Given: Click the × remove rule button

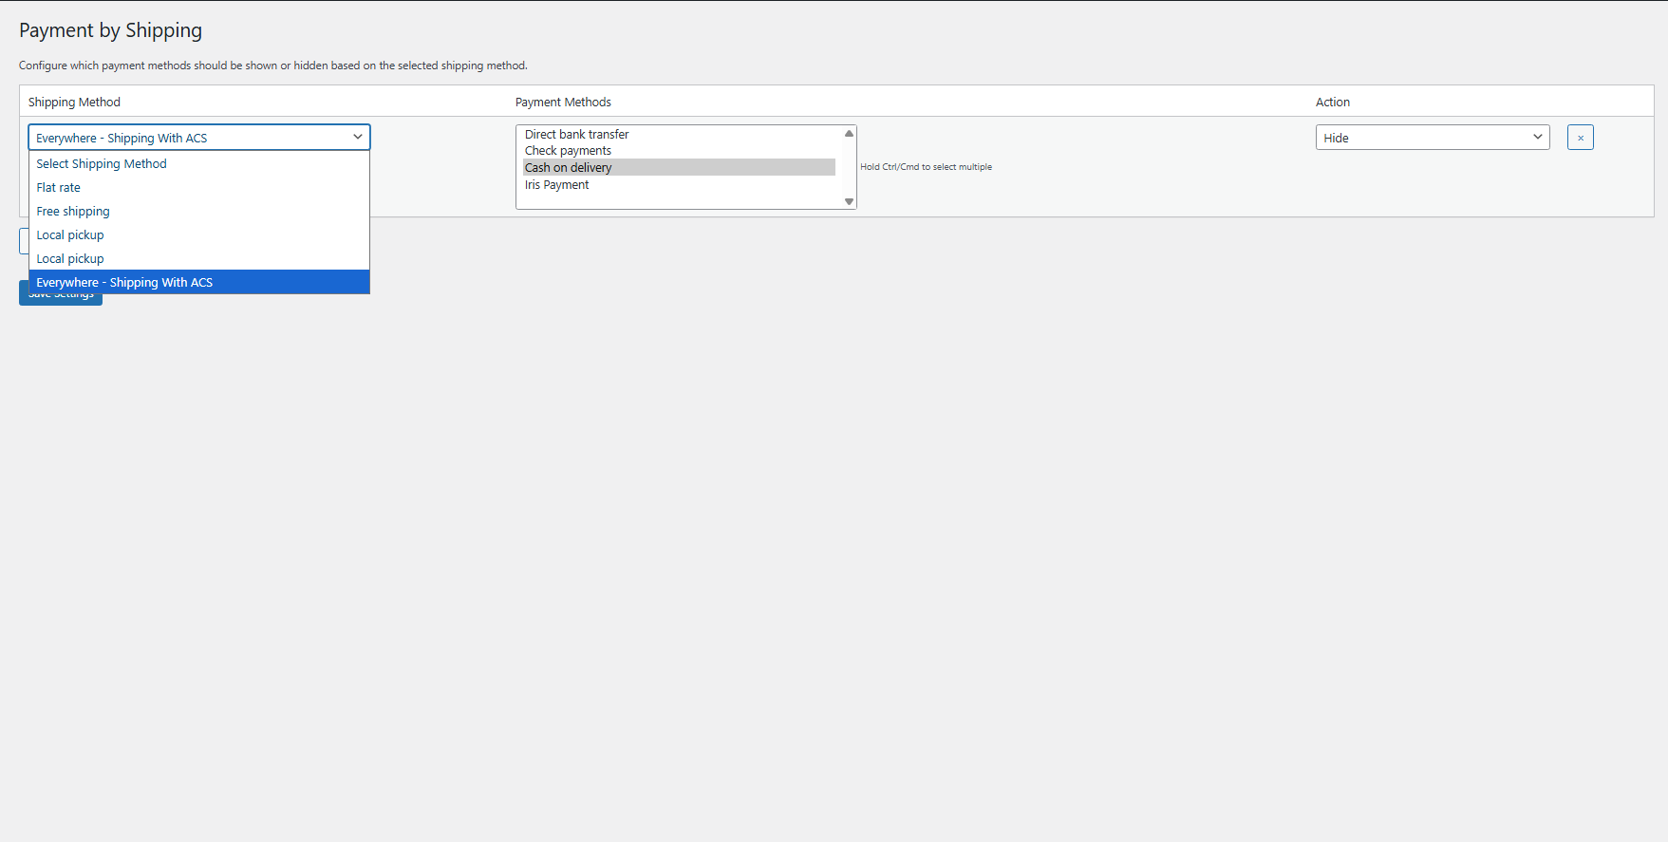Looking at the screenshot, I should pos(1580,138).
